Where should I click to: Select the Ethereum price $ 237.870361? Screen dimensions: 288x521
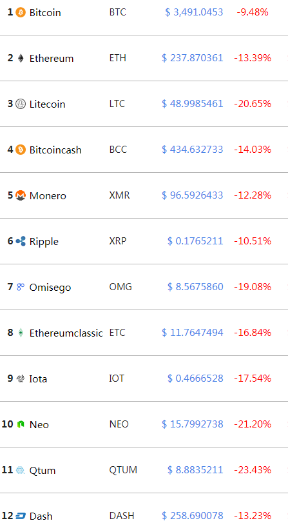tap(193, 58)
